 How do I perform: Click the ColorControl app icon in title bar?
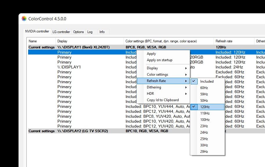click(x=24, y=19)
